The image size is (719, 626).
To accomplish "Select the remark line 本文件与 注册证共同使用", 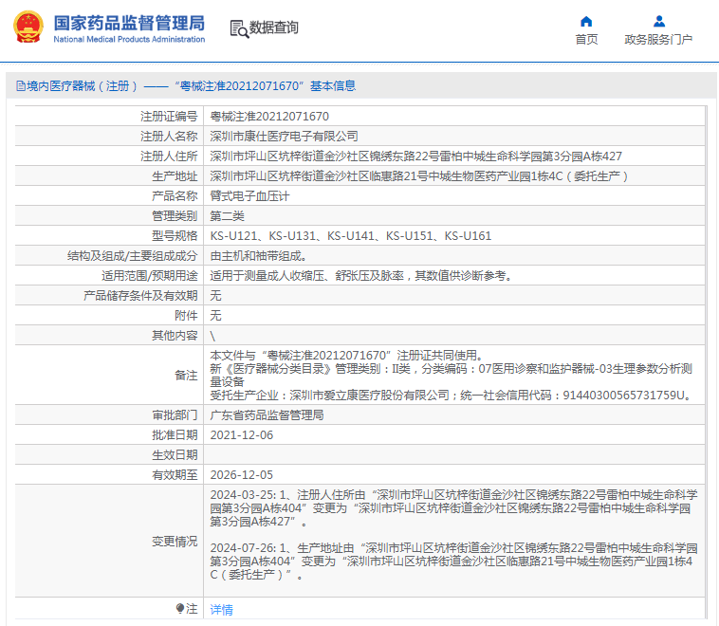I will [346, 356].
